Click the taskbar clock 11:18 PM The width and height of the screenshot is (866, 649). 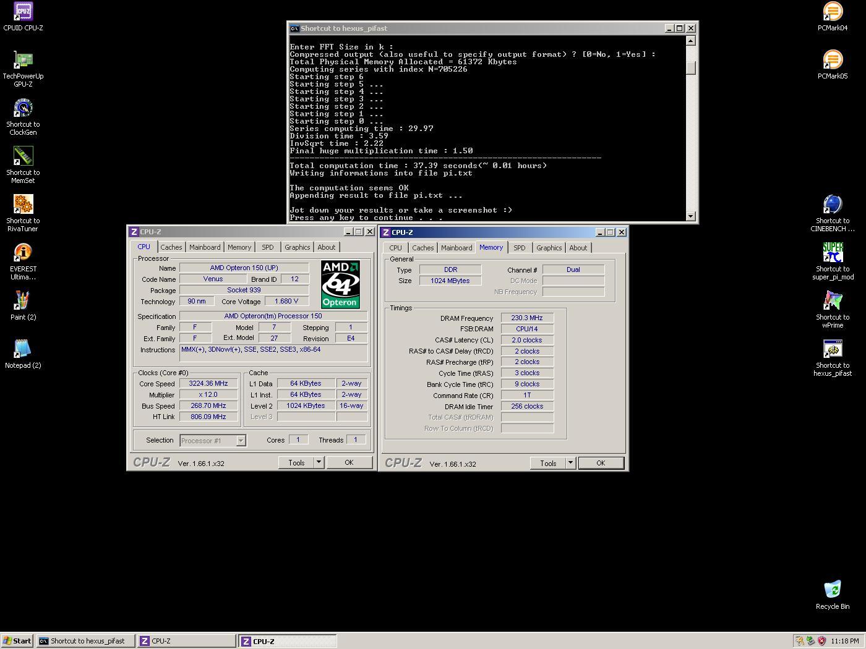pyautogui.click(x=845, y=641)
